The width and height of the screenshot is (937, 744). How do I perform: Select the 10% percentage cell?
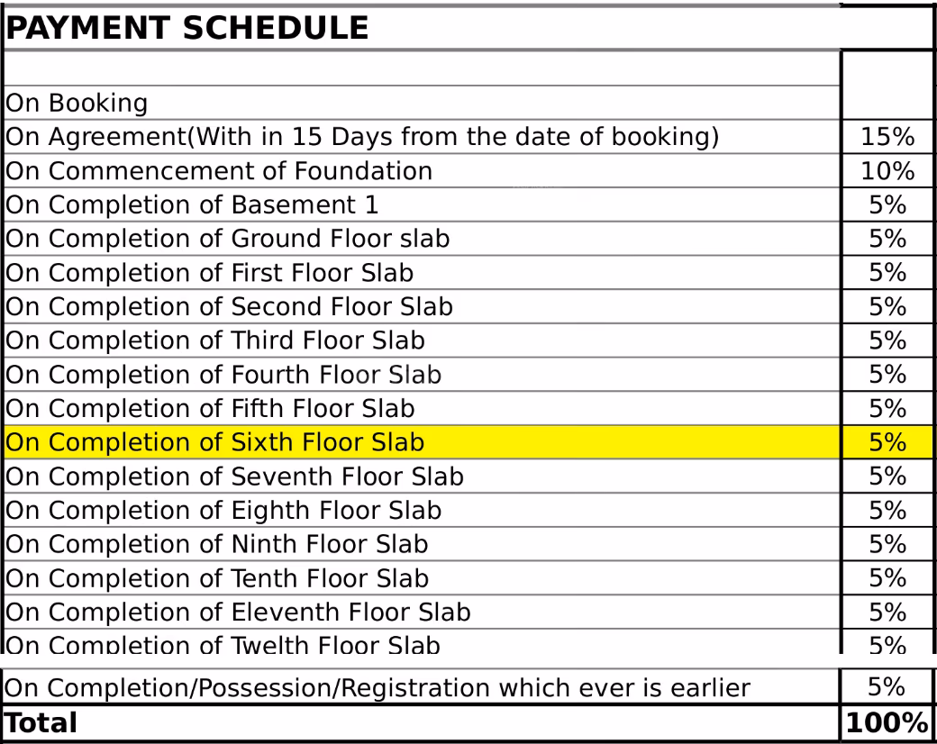887,171
